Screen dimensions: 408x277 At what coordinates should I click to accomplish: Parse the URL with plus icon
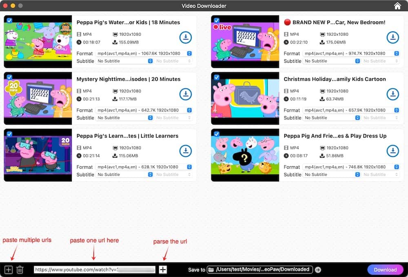163,270
